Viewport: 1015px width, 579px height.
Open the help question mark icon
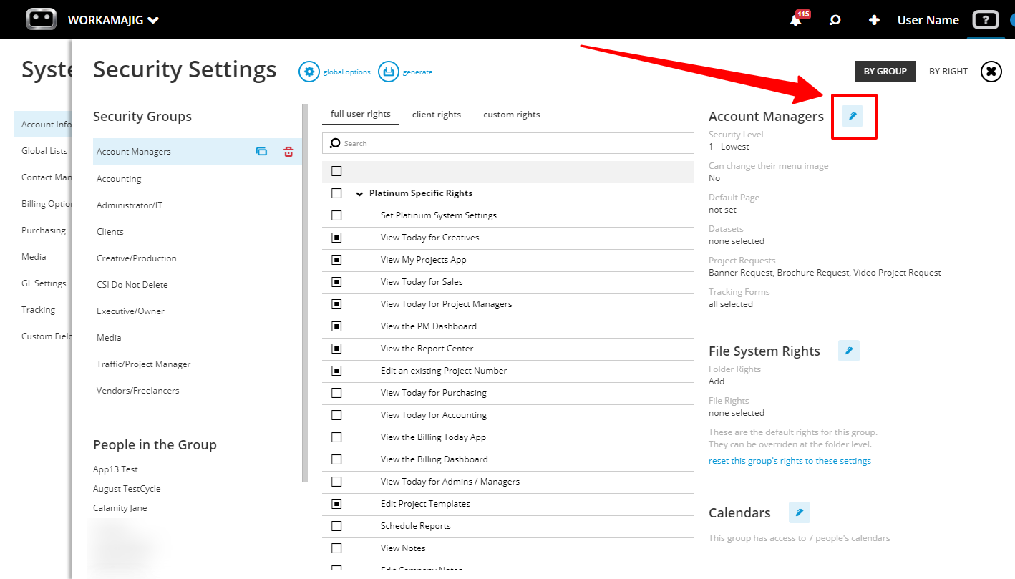(986, 20)
